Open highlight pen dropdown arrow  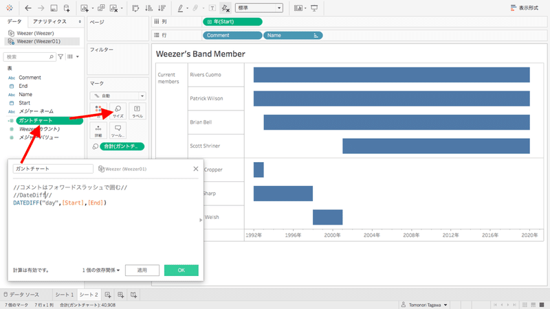pyautogui.click(x=187, y=8)
